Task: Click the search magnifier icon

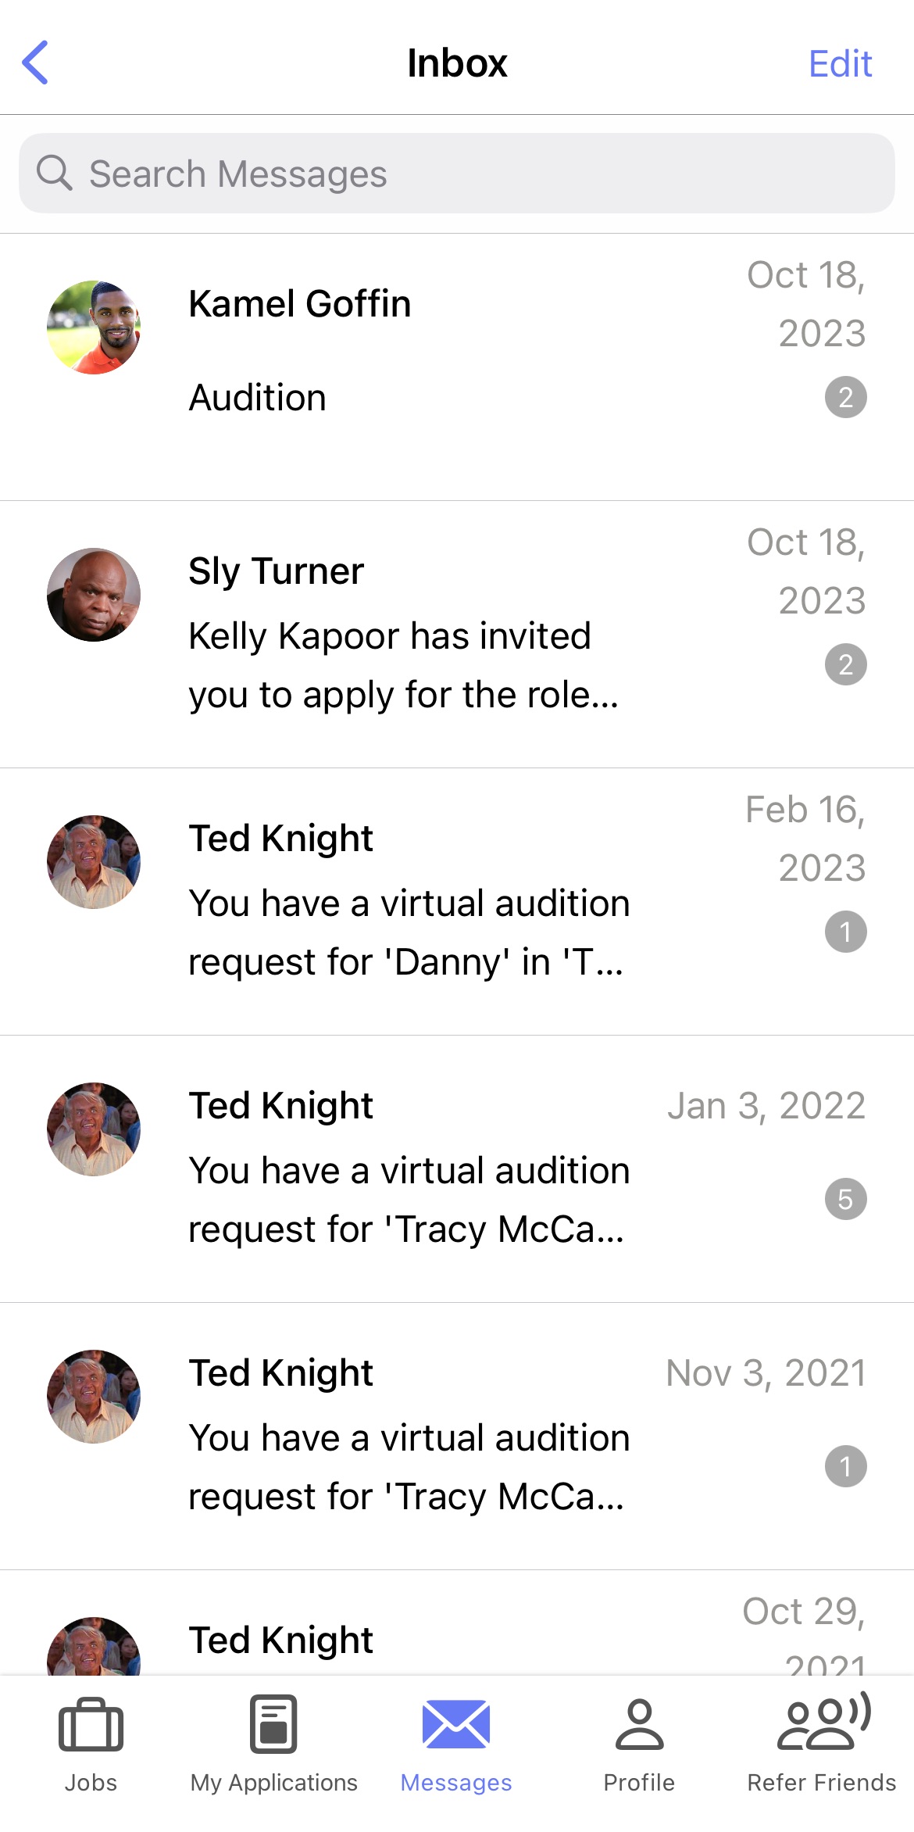Action: [54, 173]
